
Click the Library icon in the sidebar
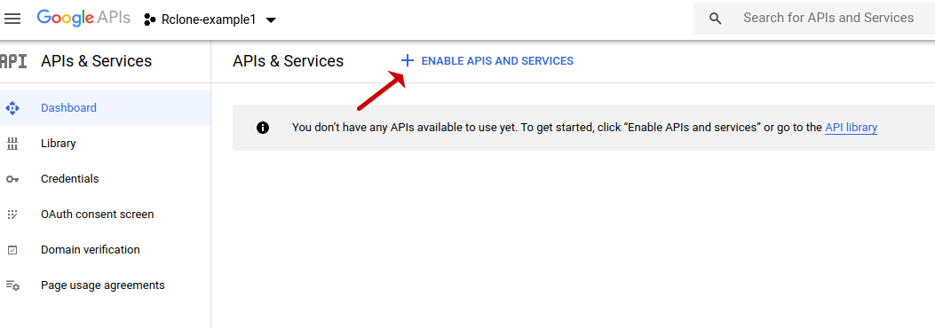click(12, 144)
